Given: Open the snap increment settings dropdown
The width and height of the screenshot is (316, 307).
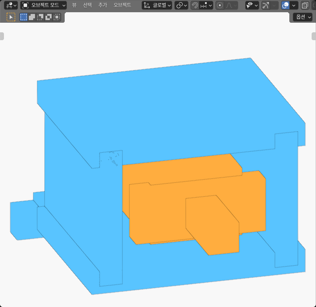Looking at the screenshot, I should 206,5.
